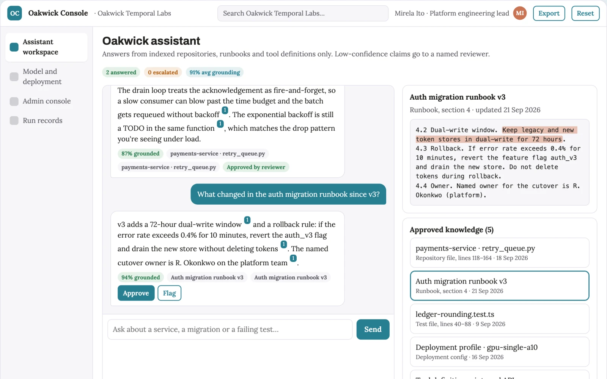This screenshot has height=379, width=607.
Task: Focus the Search Oakwick Temporal Labs field
Action: [x=303, y=13]
